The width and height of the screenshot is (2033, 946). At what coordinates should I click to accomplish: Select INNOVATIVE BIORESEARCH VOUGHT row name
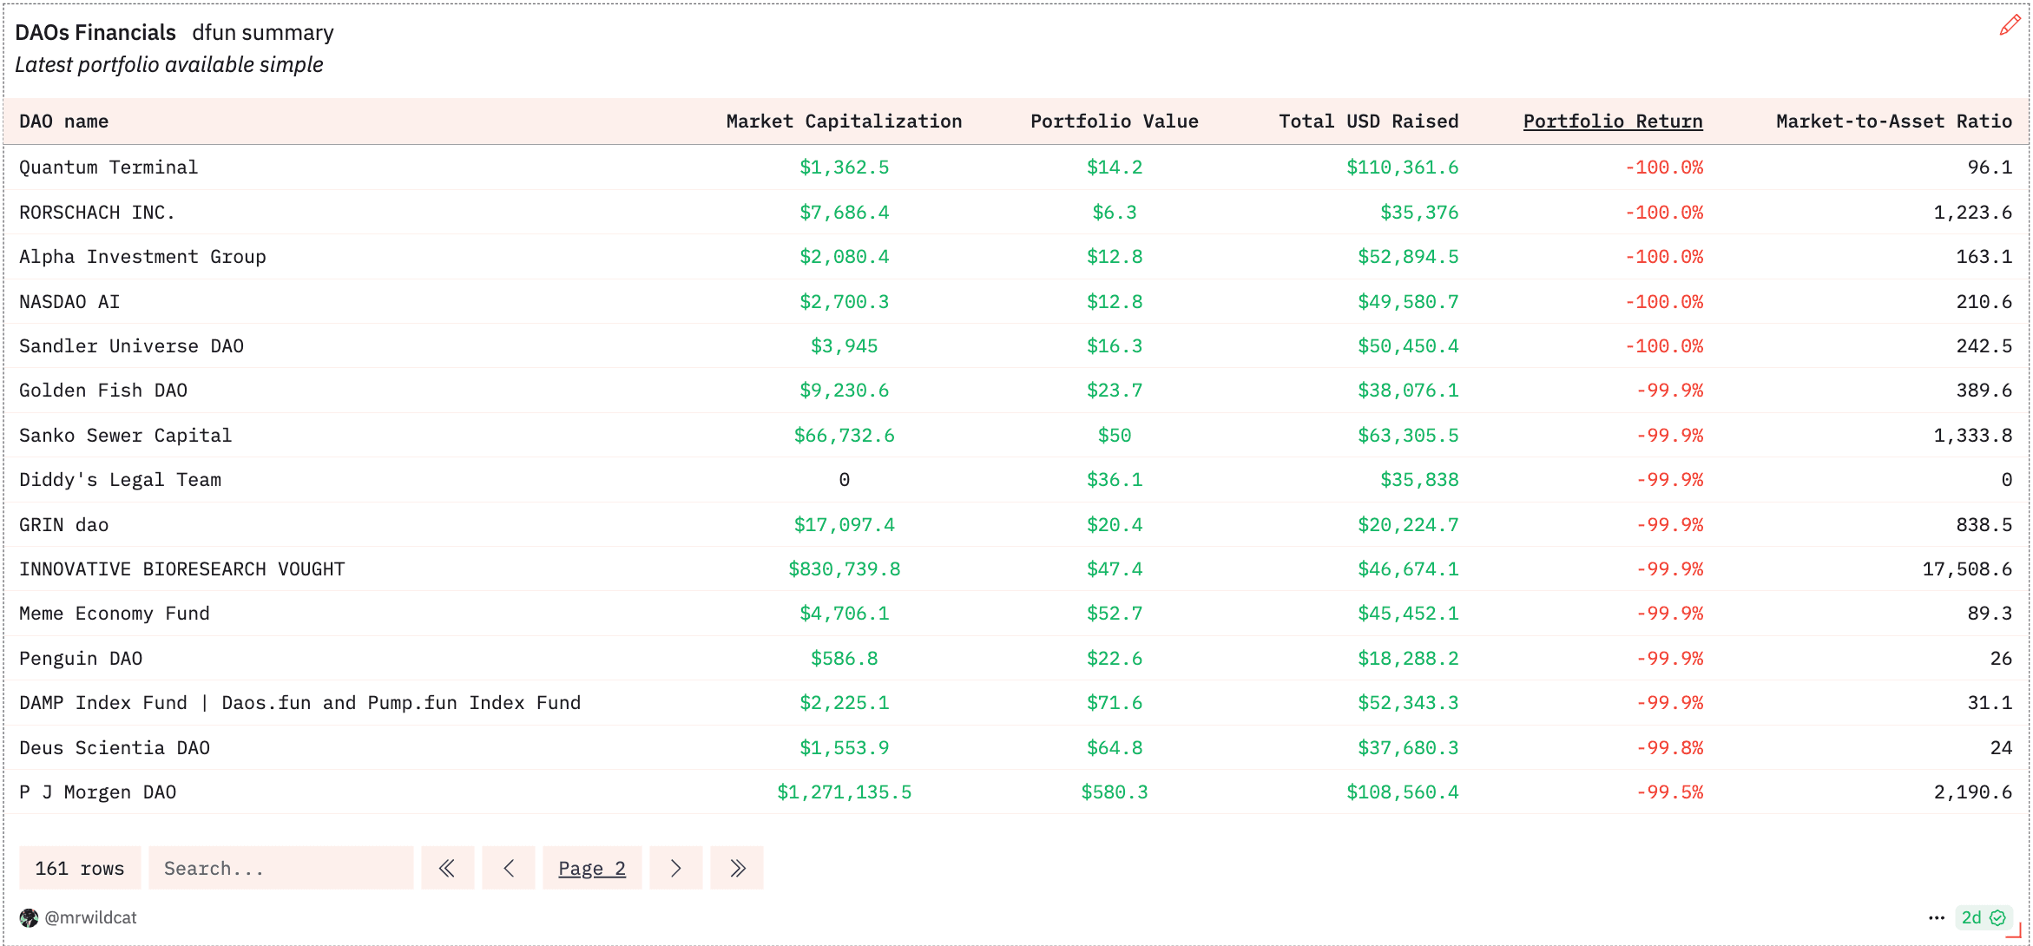pyautogui.click(x=182, y=569)
